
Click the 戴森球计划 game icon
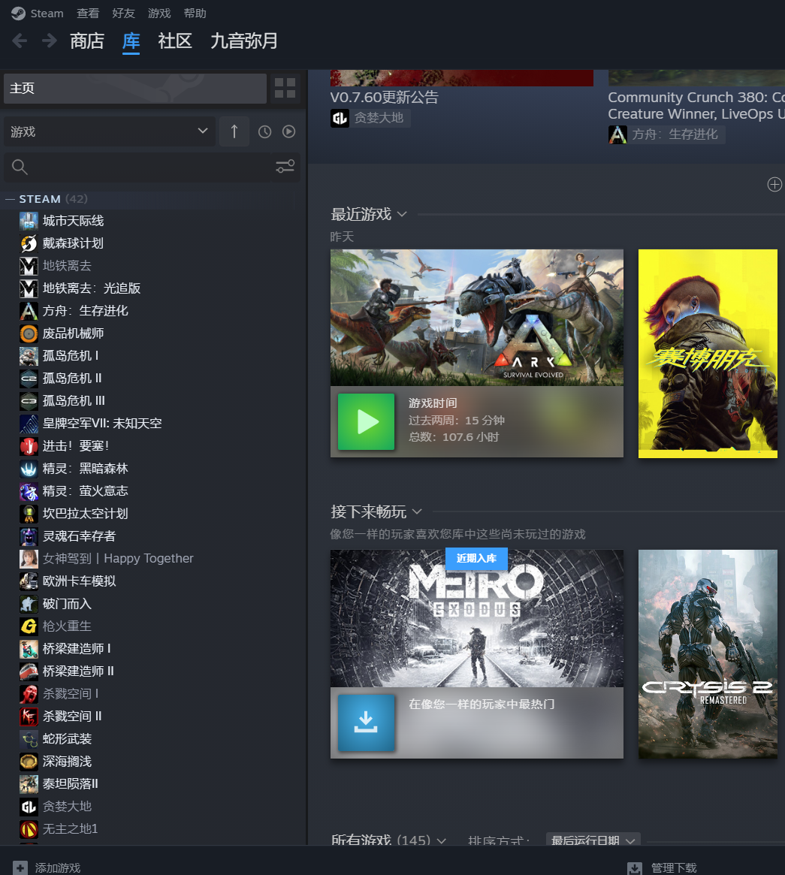(29, 243)
